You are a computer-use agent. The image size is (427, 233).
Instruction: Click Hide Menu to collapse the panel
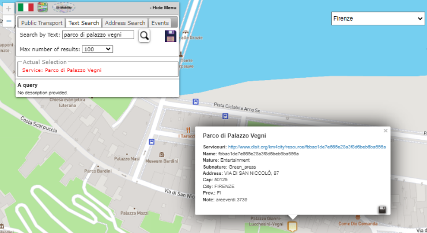pyautogui.click(x=163, y=8)
